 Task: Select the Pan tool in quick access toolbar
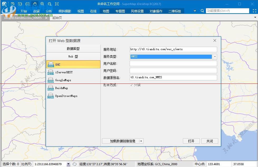coord(35,4)
